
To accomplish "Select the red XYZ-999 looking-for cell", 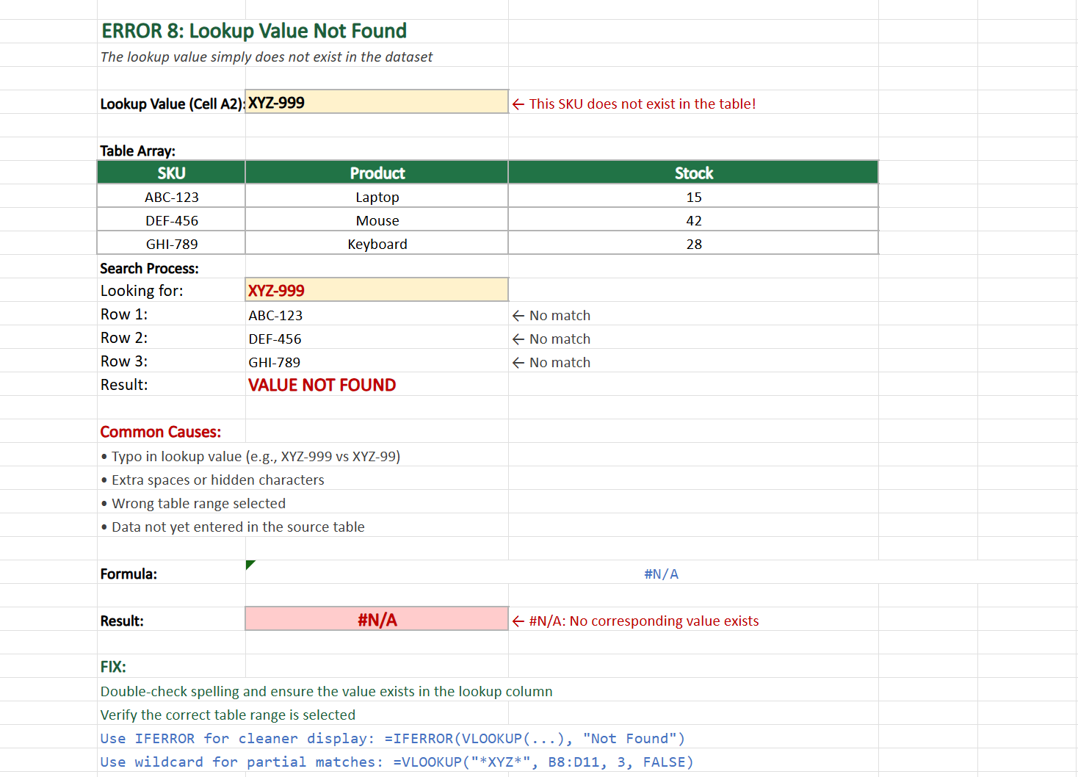I will coord(377,290).
